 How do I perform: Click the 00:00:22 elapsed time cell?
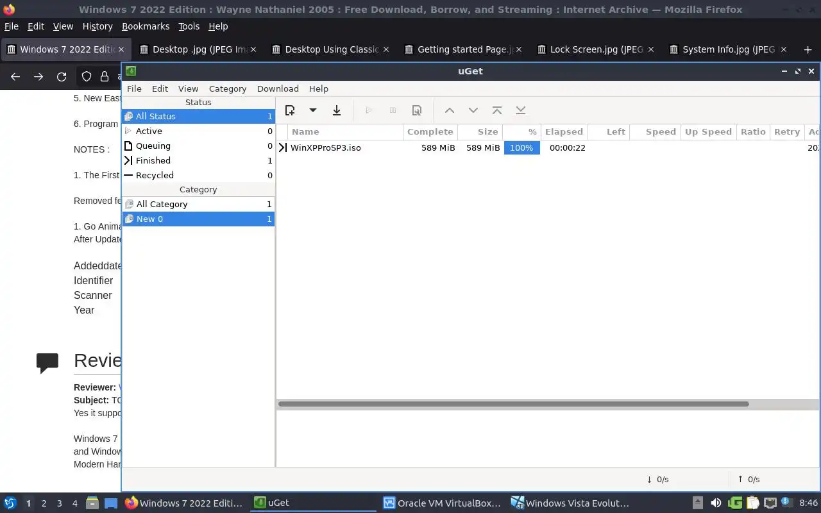568,147
